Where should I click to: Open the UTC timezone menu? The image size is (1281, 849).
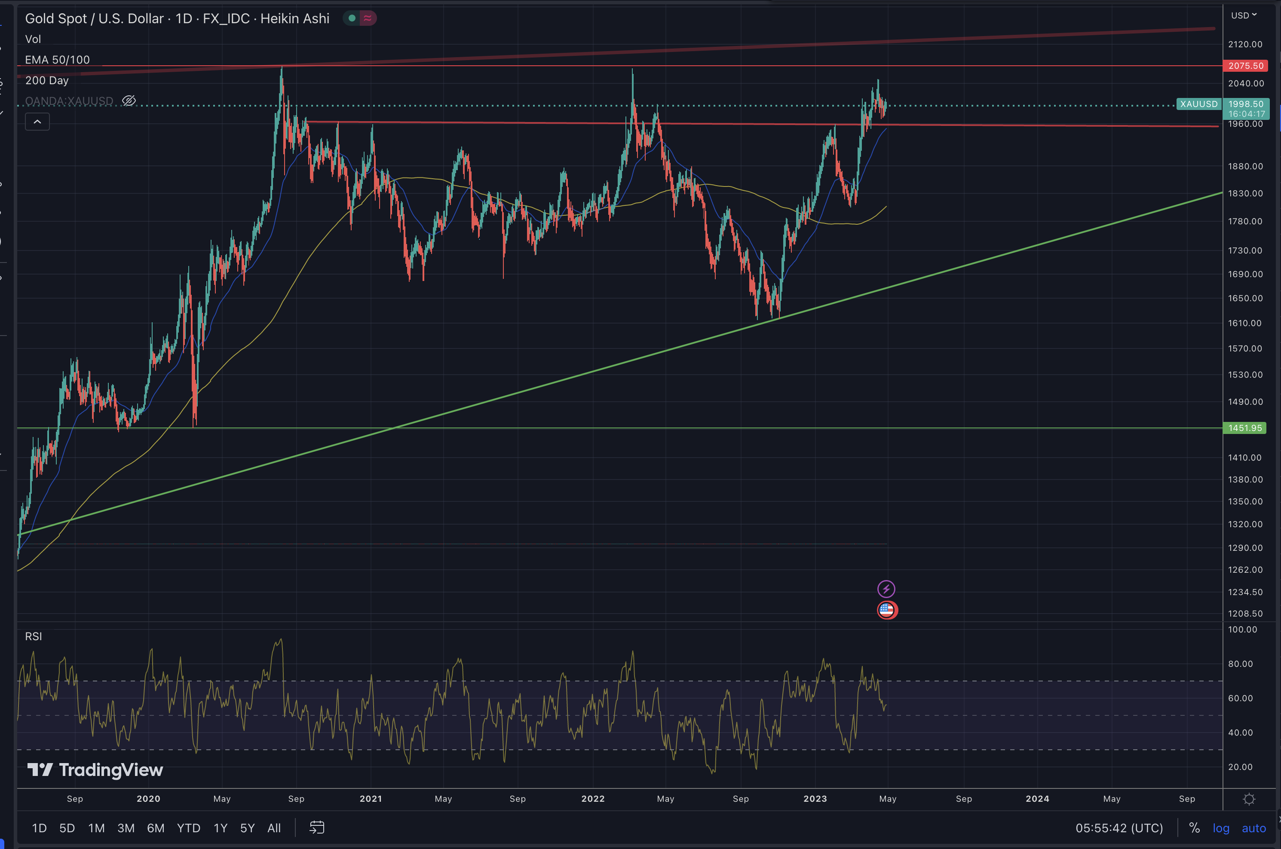[1119, 828]
